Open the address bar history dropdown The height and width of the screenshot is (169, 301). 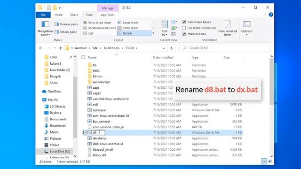164,48
